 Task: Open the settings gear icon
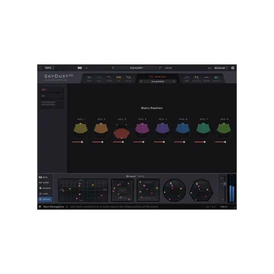232,68
